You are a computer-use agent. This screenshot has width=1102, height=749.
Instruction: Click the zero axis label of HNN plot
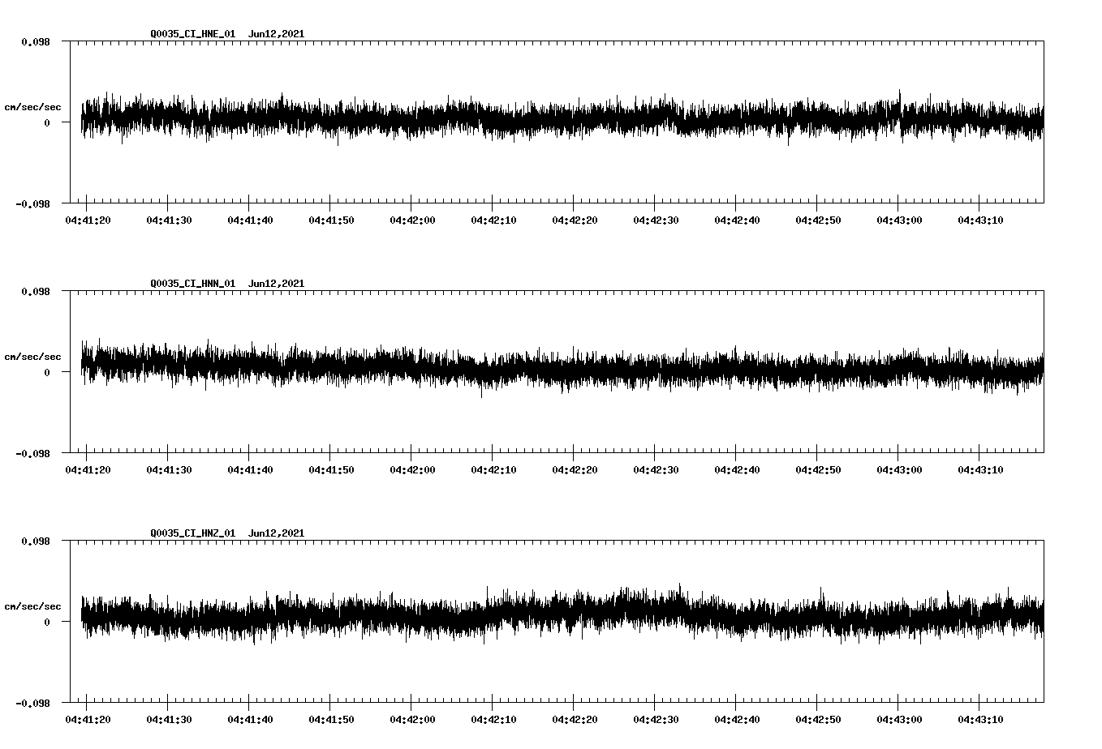[47, 372]
